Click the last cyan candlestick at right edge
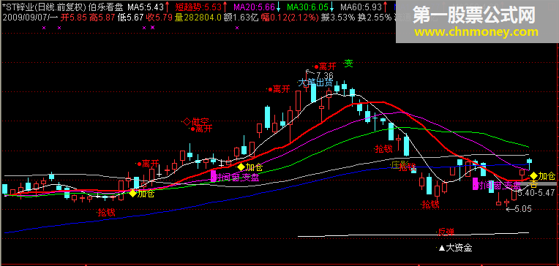The image size is (559, 266). [x=530, y=164]
